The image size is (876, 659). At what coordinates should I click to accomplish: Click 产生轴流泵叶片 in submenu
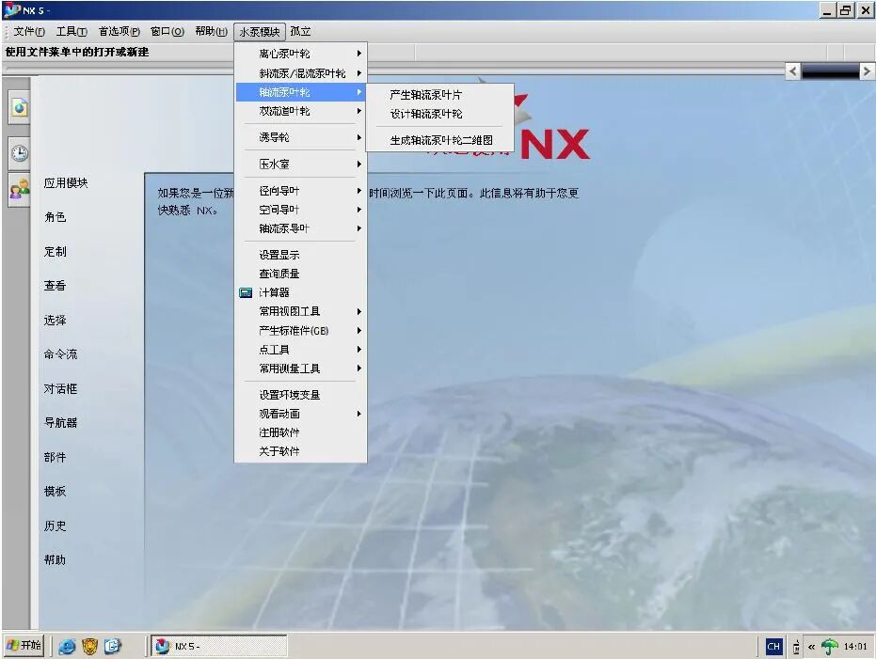coord(439,95)
